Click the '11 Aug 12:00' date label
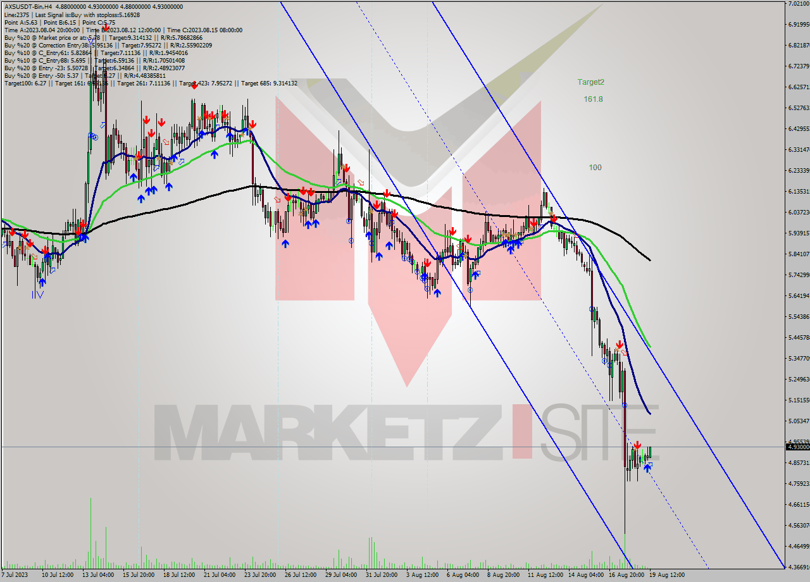810x582 pixels. [544, 575]
